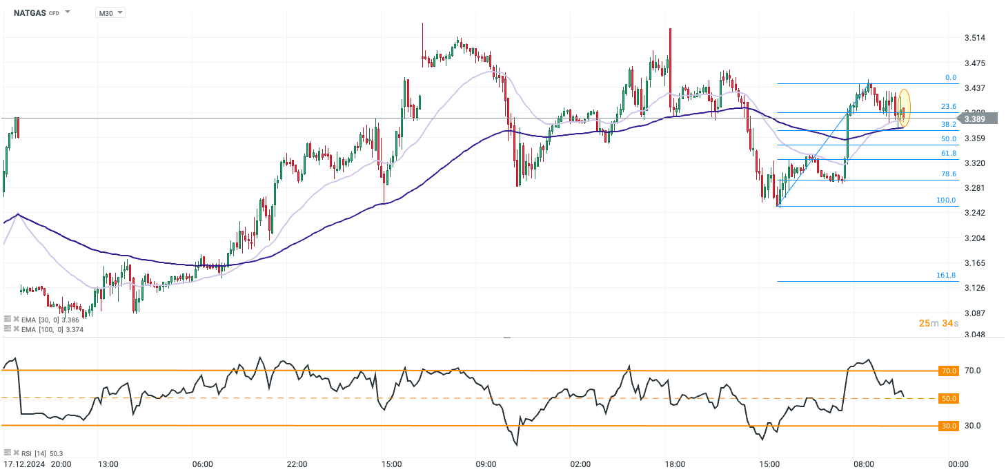Remove RSI [14] with its X icon

(x=16, y=453)
